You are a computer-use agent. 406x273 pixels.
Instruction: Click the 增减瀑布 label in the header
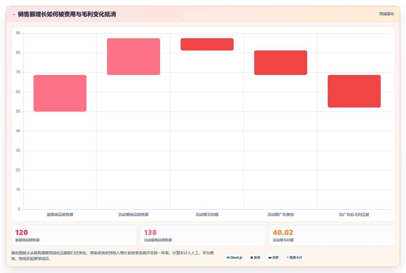386,14
